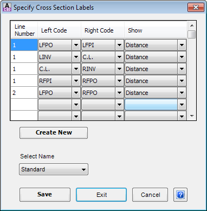The height and width of the screenshot is (211, 207).
Task: Click the Line Number cell containing 2
Action: click(x=24, y=93)
